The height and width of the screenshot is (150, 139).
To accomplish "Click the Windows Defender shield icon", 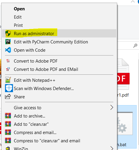I will click(9, 88).
